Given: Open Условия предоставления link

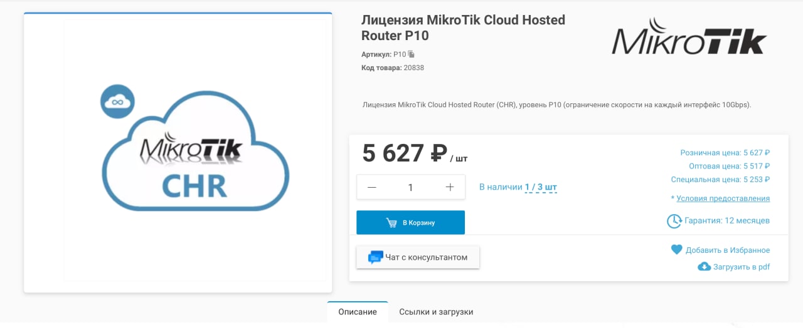Looking at the screenshot, I should [x=723, y=198].
